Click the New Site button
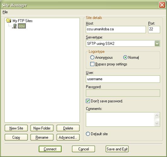 pos(16,128)
